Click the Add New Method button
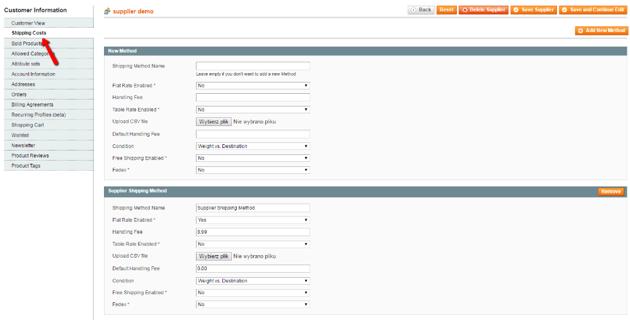This screenshot has width=630, height=320. [601, 30]
